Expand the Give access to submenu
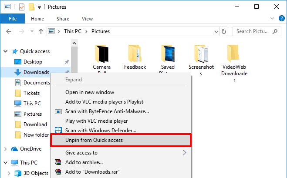287x178 pixels. click(x=184, y=153)
